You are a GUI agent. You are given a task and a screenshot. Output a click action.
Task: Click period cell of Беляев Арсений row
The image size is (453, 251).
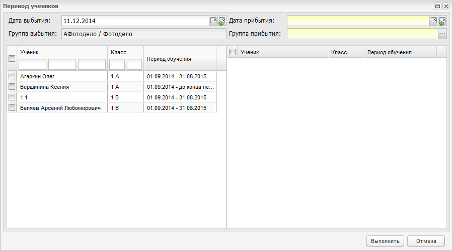coord(180,108)
